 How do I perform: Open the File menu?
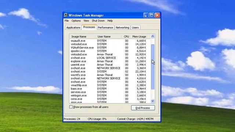[x=66, y=21]
